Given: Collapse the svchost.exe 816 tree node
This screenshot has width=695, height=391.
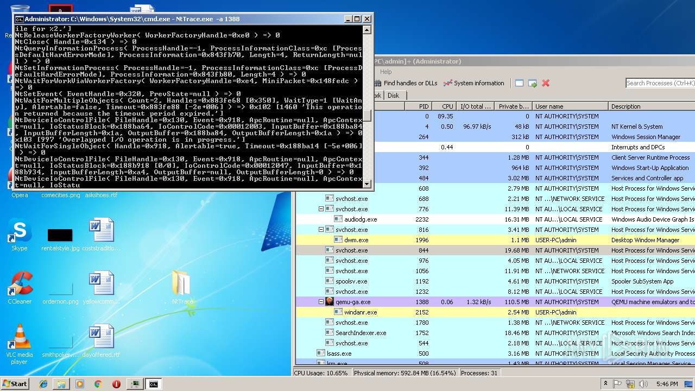Looking at the screenshot, I should pyautogui.click(x=321, y=230).
